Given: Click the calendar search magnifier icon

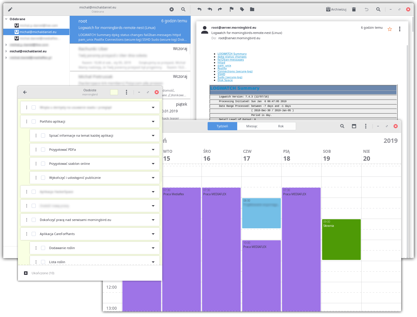Looking at the screenshot, I should pos(342,126).
